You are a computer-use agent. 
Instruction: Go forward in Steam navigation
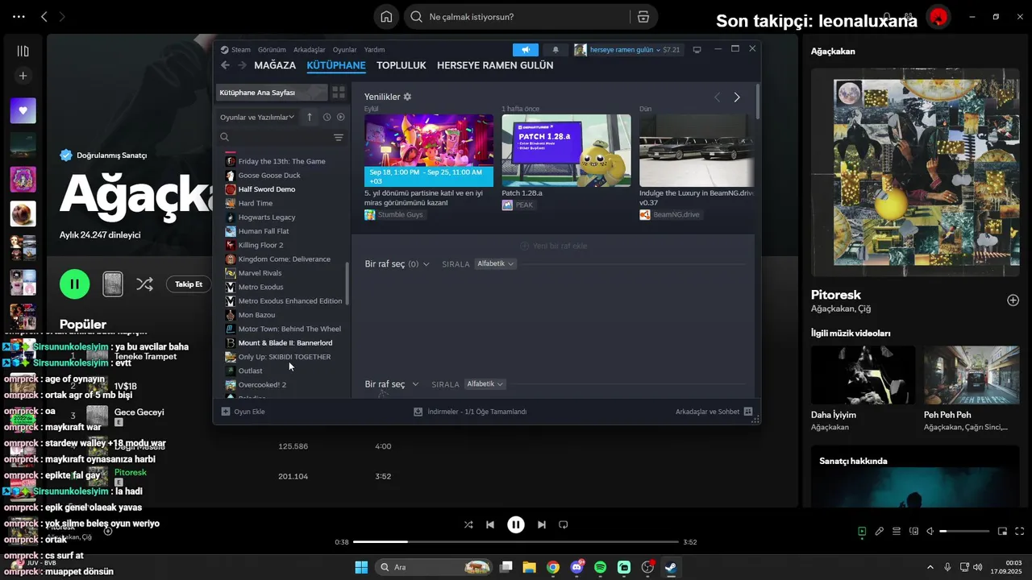pyautogui.click(x=242, y=65)
